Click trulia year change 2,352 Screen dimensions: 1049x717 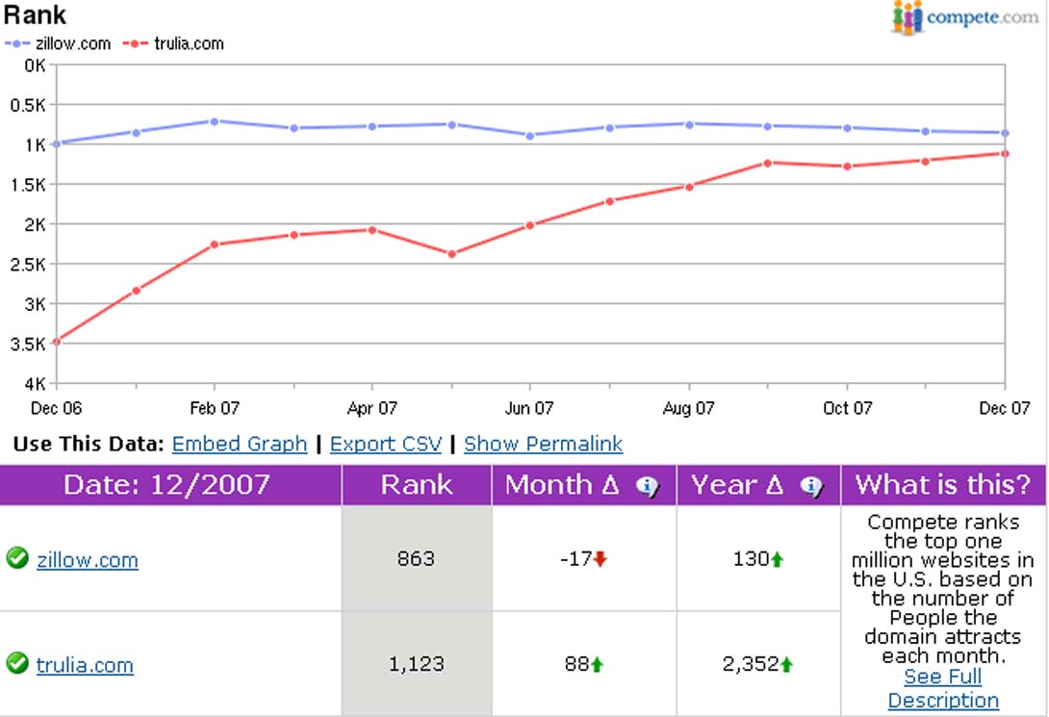(x=751, y=663)
